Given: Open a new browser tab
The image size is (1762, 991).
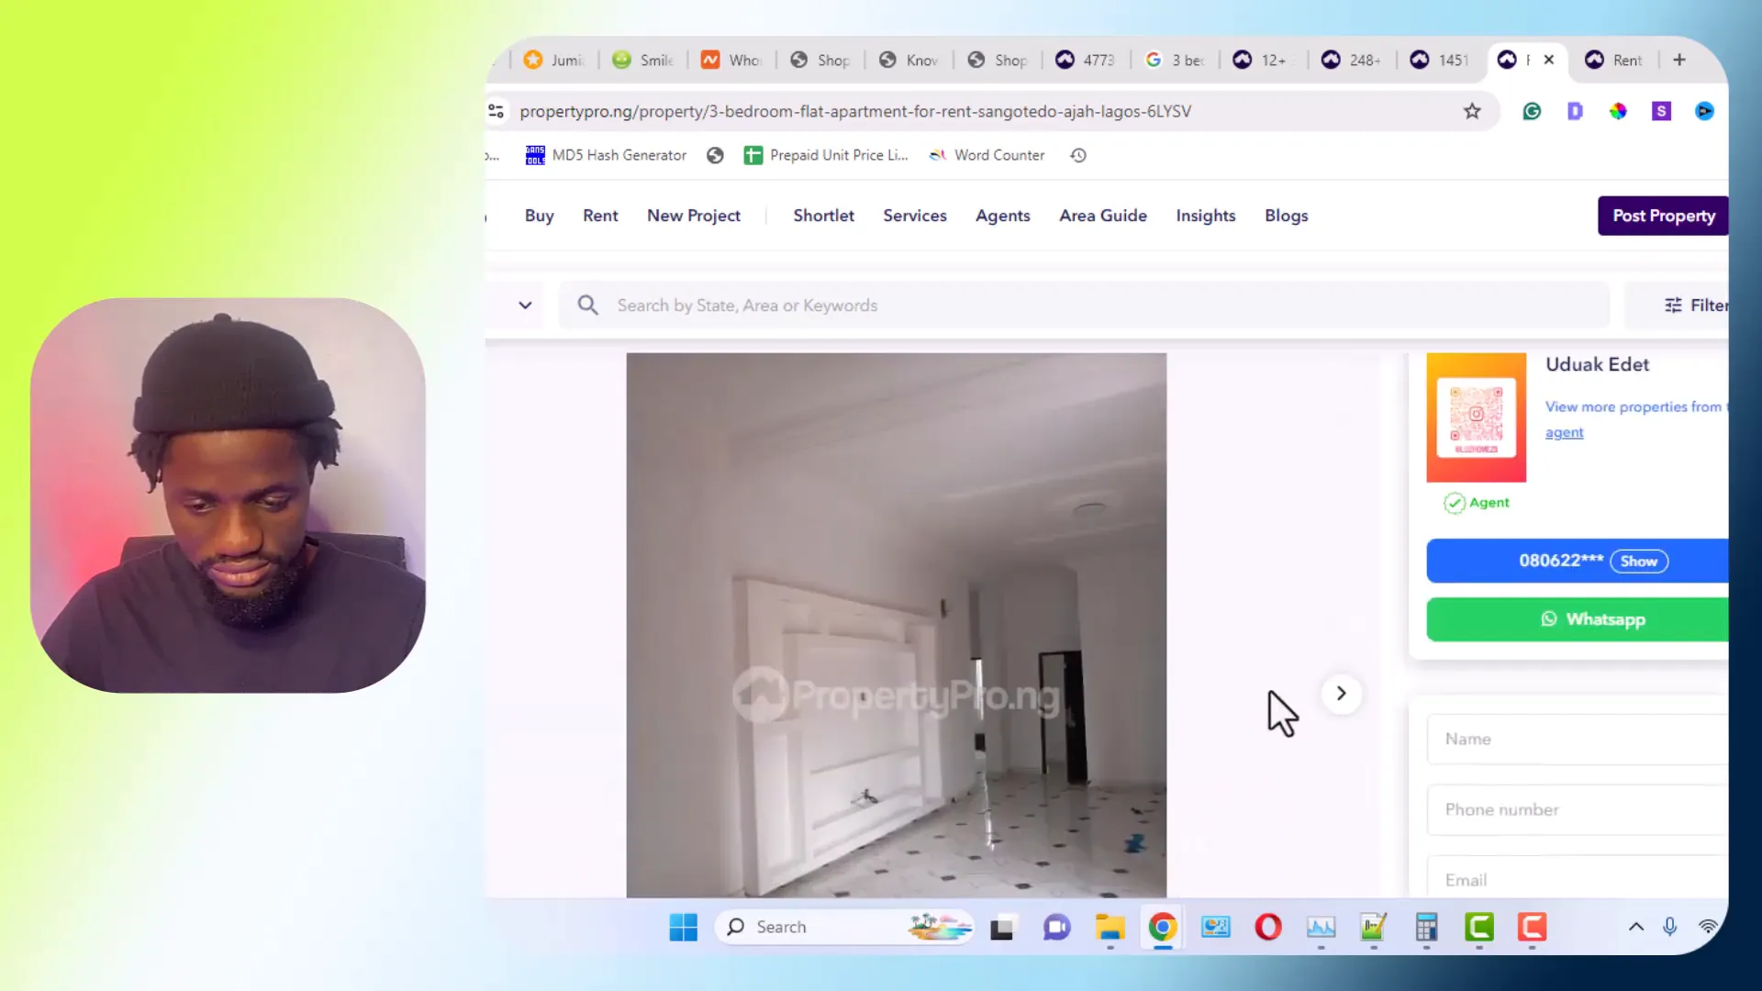Looking at the screenshot, I should [1679, 60].
